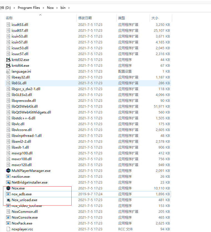The height and width of the screenshot is (232, 211).
Task: Click the libxml2-2.dll file icon
Action: click(8, 141)
